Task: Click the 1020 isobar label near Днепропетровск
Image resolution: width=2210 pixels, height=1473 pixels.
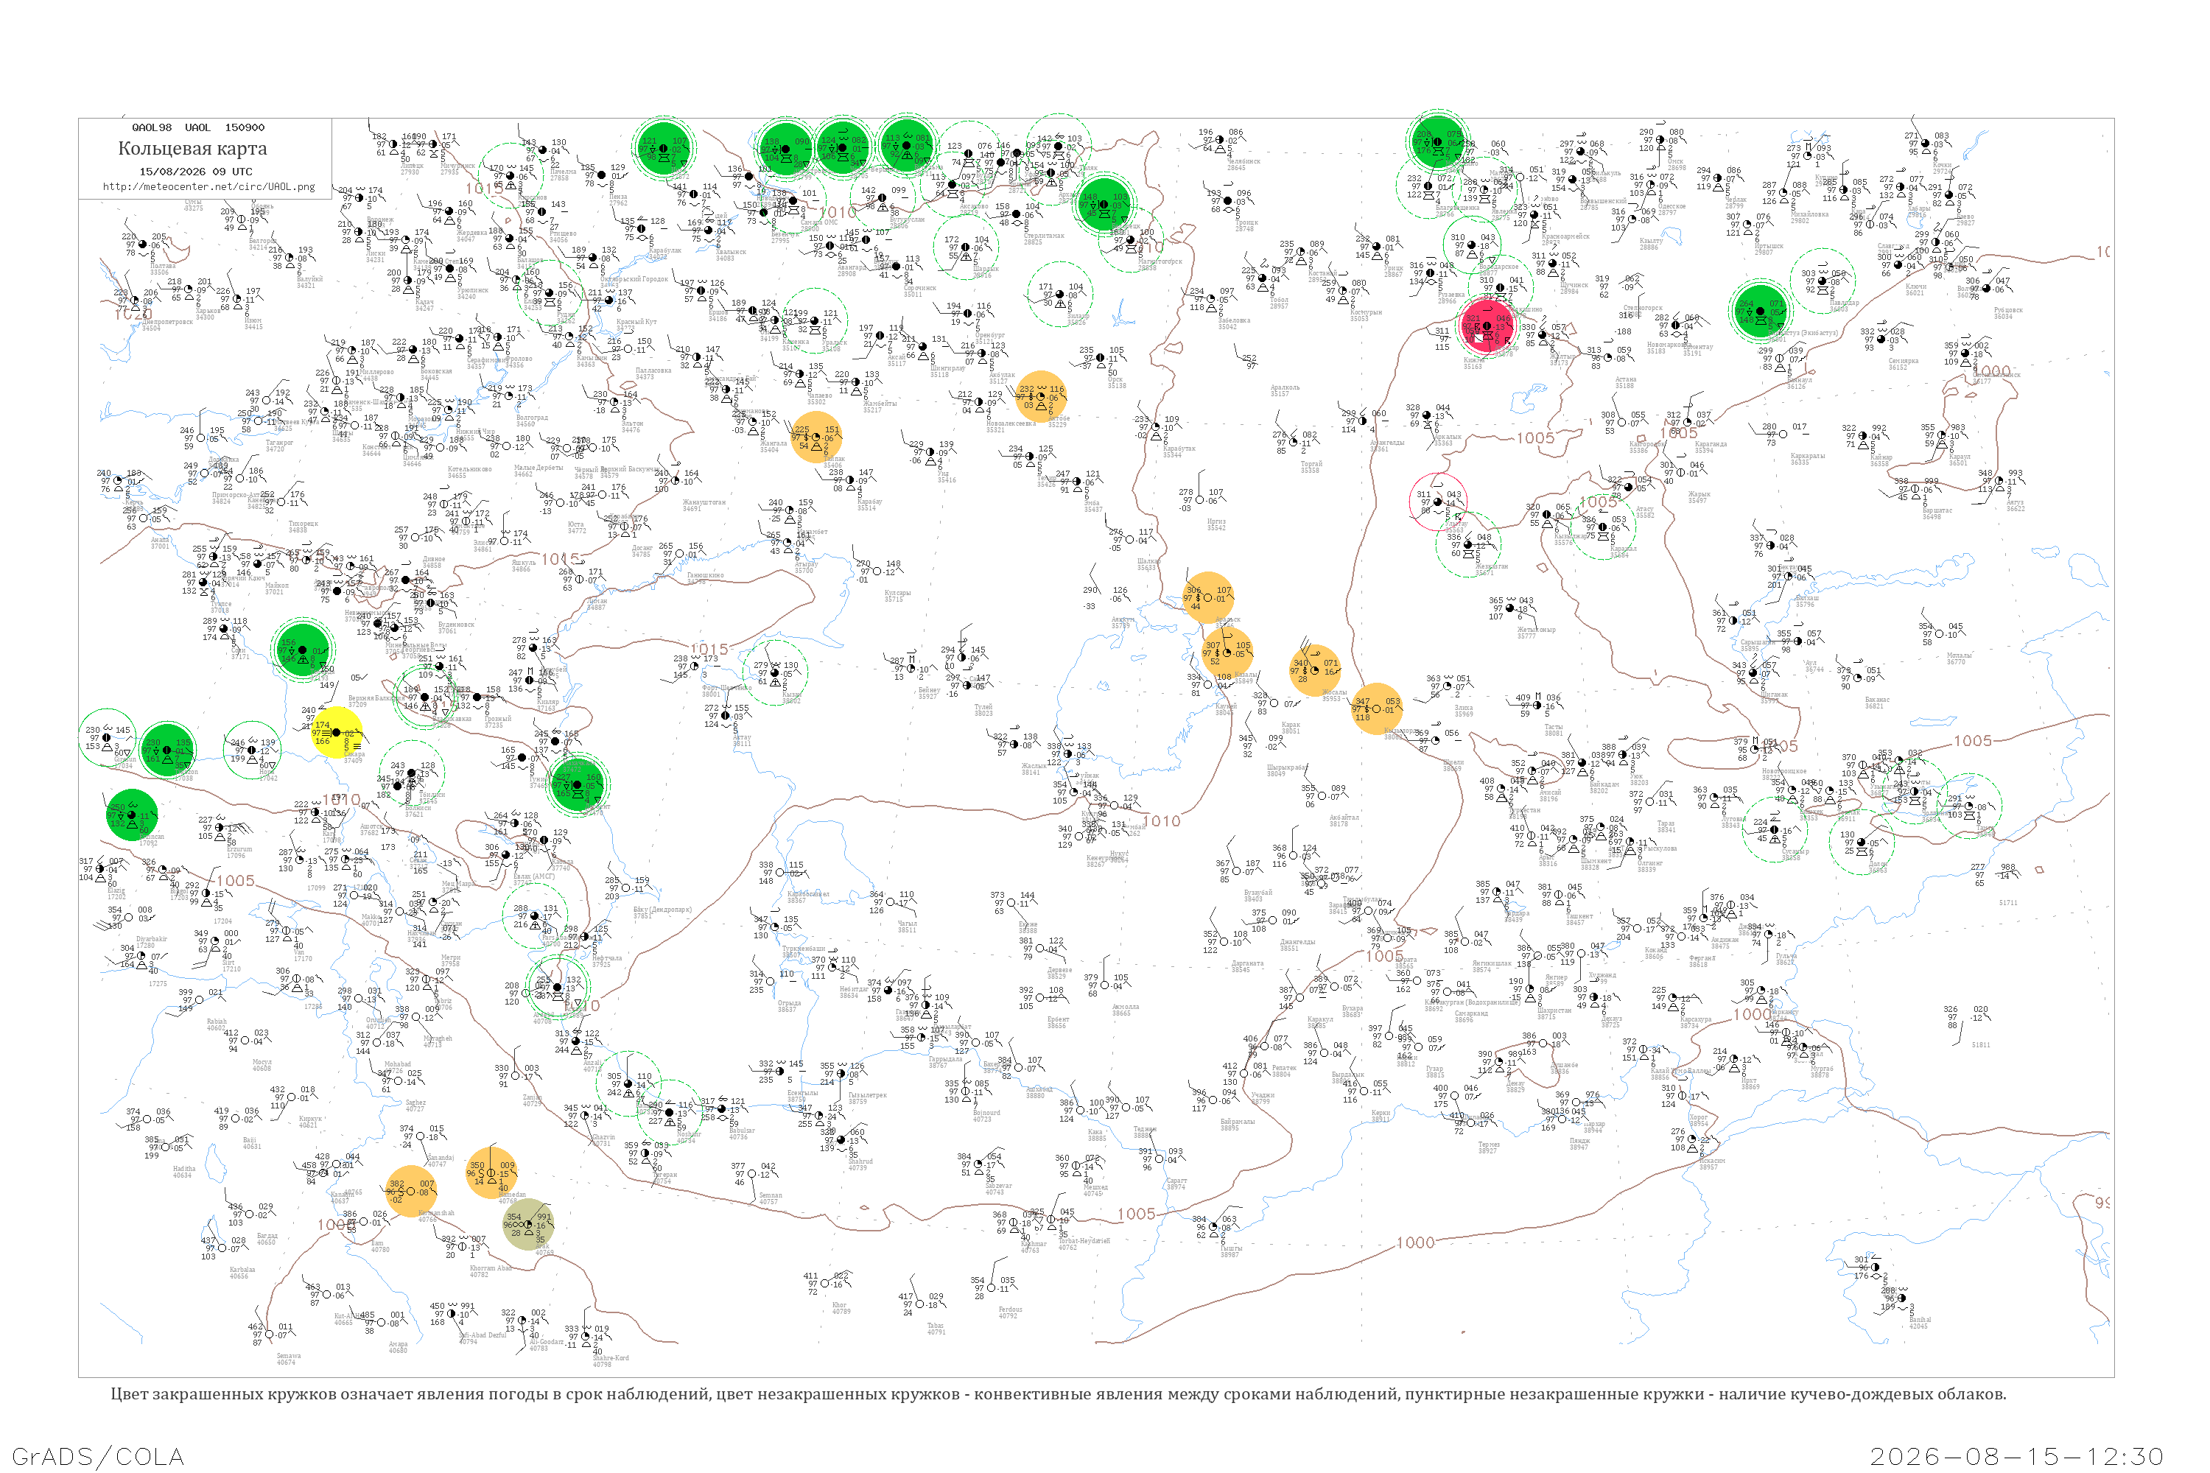Action: coord(133,314)
